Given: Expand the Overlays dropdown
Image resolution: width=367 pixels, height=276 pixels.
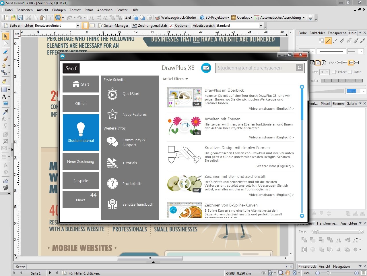Looking at the screenshot, I should pyautogui.click(x=251, y=18).
